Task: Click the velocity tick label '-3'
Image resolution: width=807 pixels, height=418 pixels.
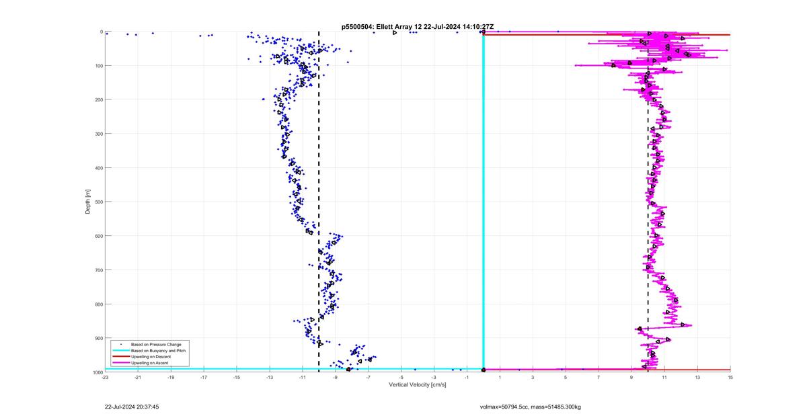Action: tap(434, 378)
